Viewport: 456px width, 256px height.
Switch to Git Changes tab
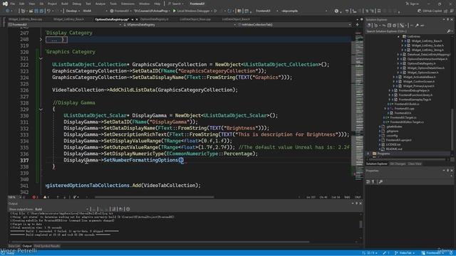tap(398, 164)
